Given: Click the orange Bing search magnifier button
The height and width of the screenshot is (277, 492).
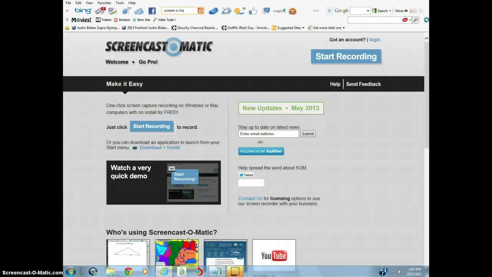Looking at the screenshot, I should point(201,11).
